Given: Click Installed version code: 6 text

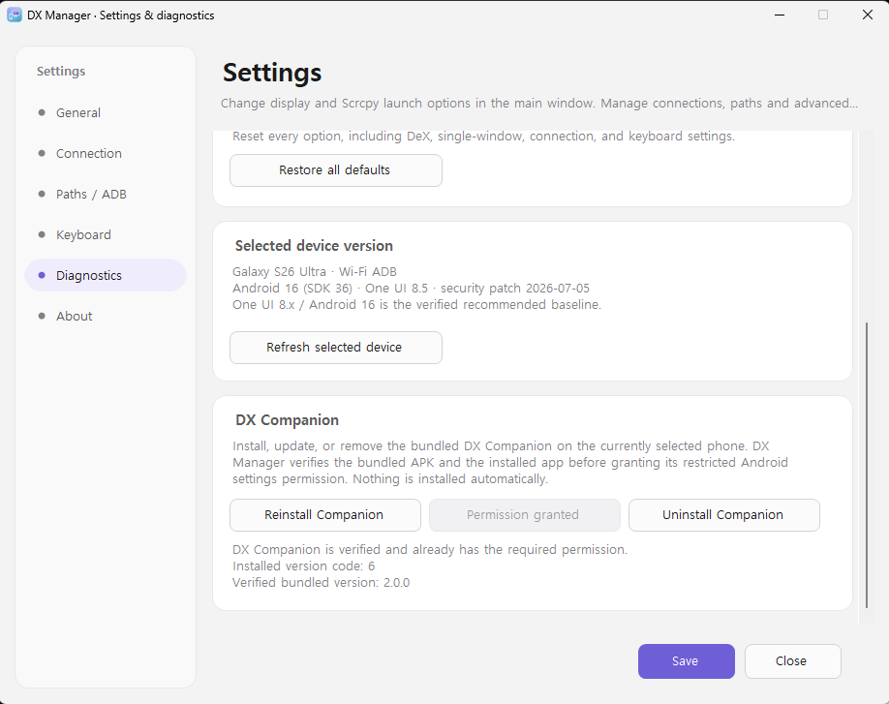Looking at the screenshot, I should point(303,566).
